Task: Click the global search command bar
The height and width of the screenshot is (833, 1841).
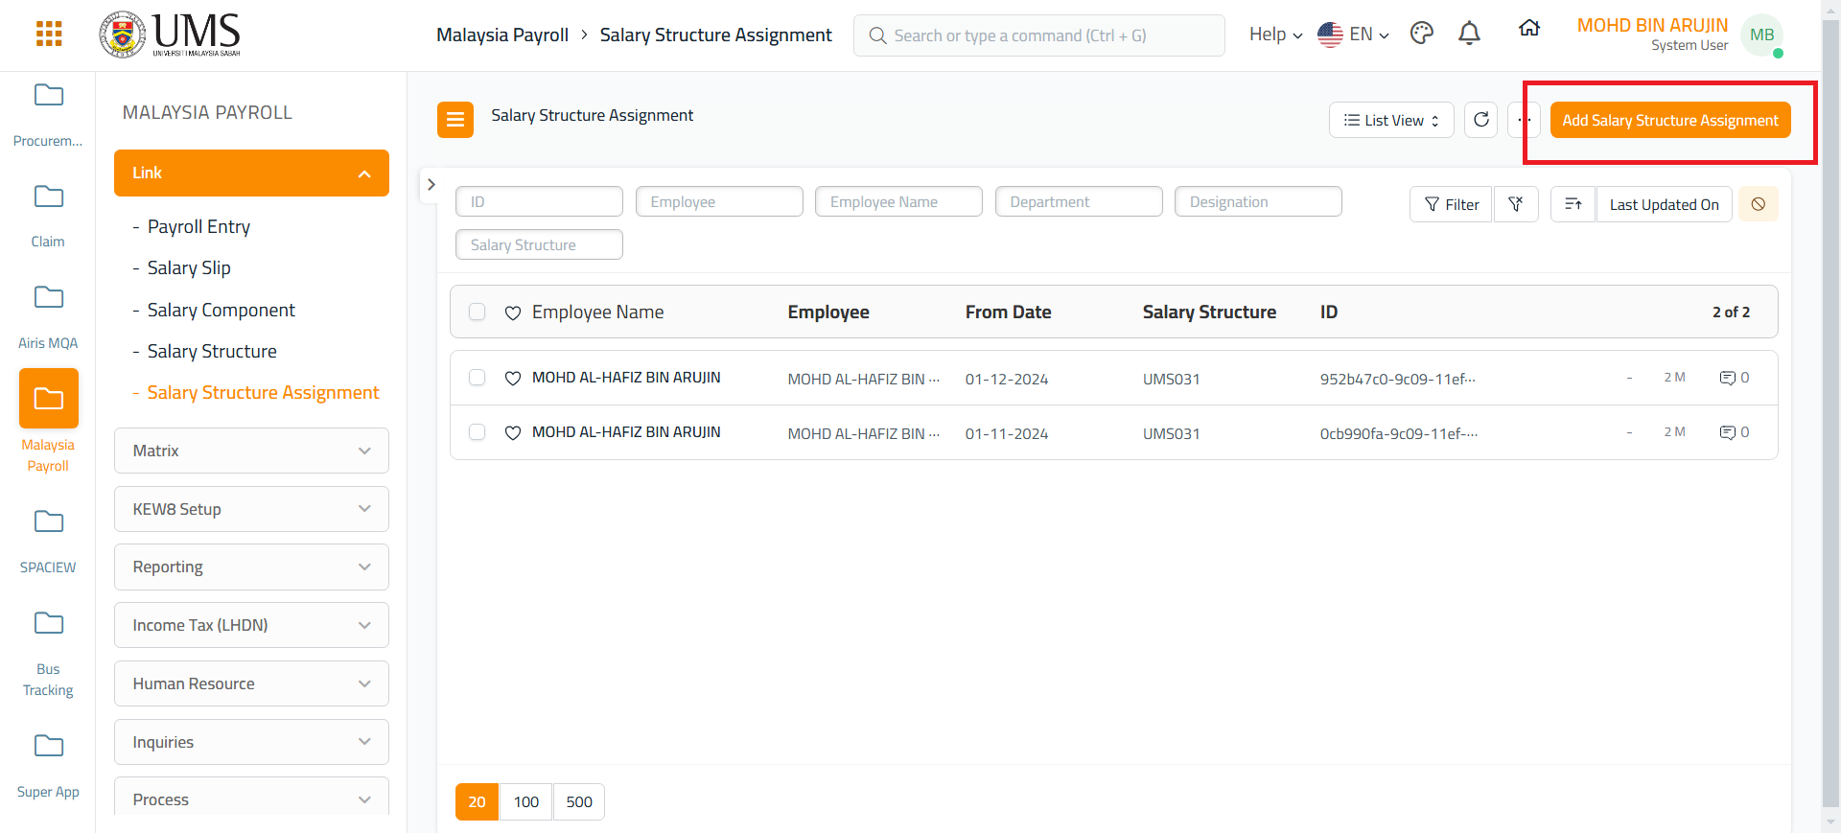Action: (1038, 35)
